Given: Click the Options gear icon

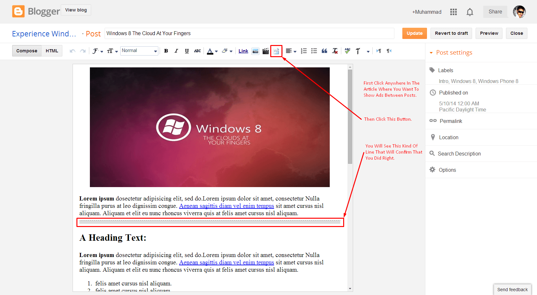Looking at the screenshot, I should [432, 170].
